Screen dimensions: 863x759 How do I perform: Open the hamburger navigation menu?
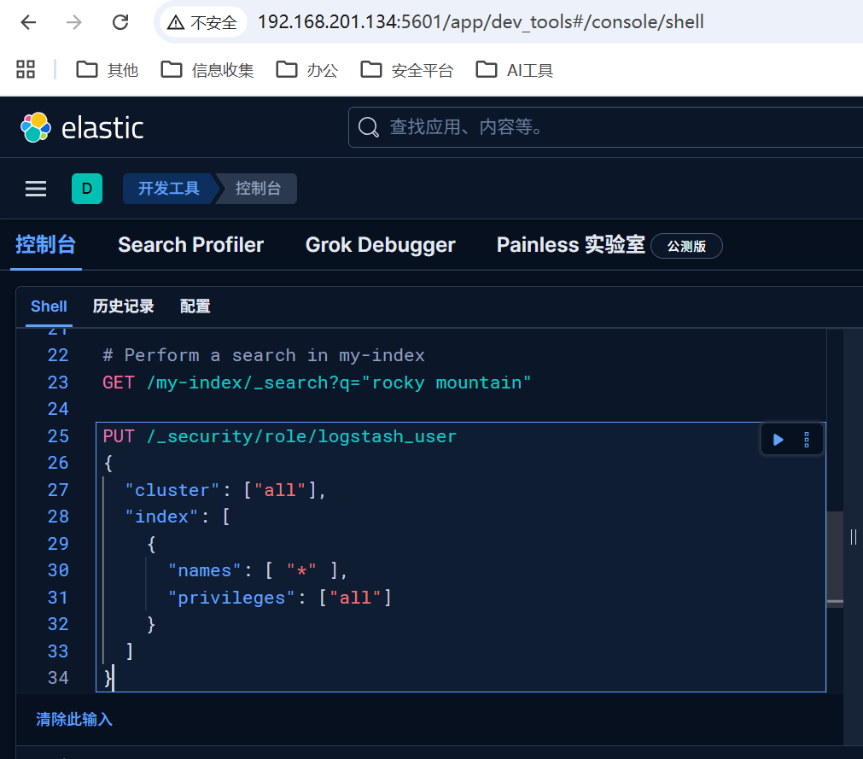tap(36, 189)
